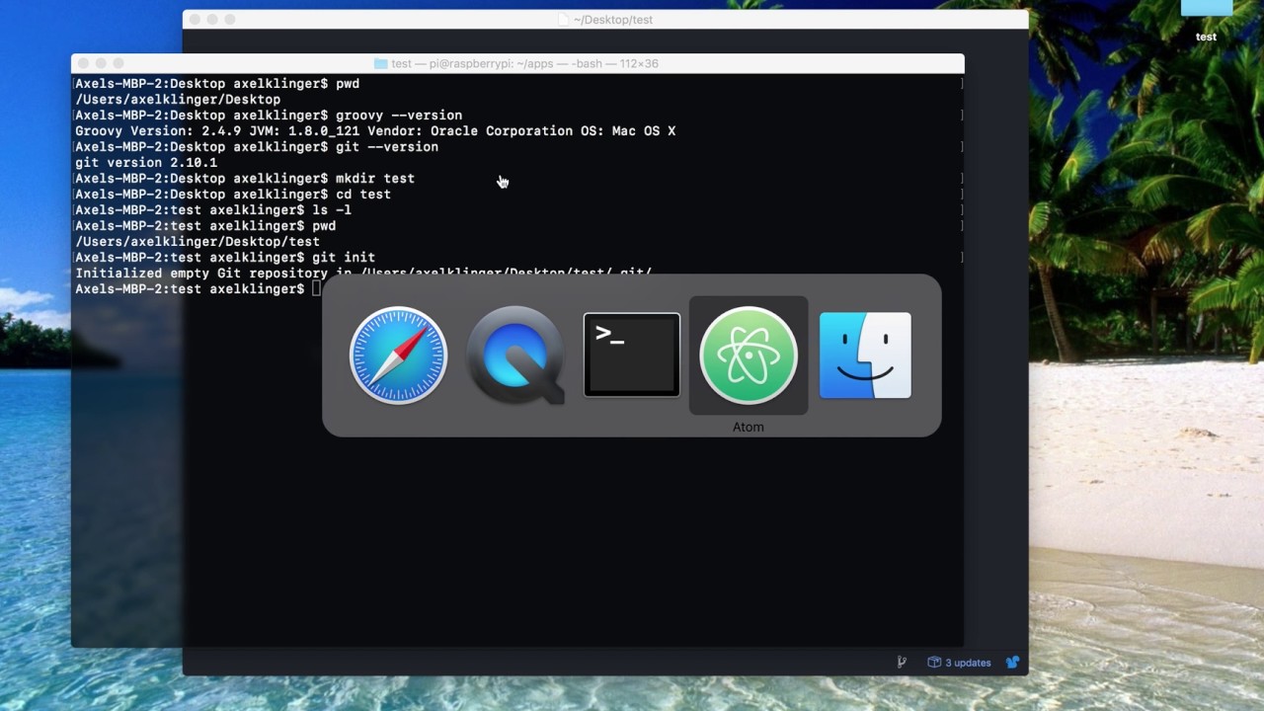Click the squirrel icon in Atom status bar
Screen dimensions: 1264x711
(1012, 663)
